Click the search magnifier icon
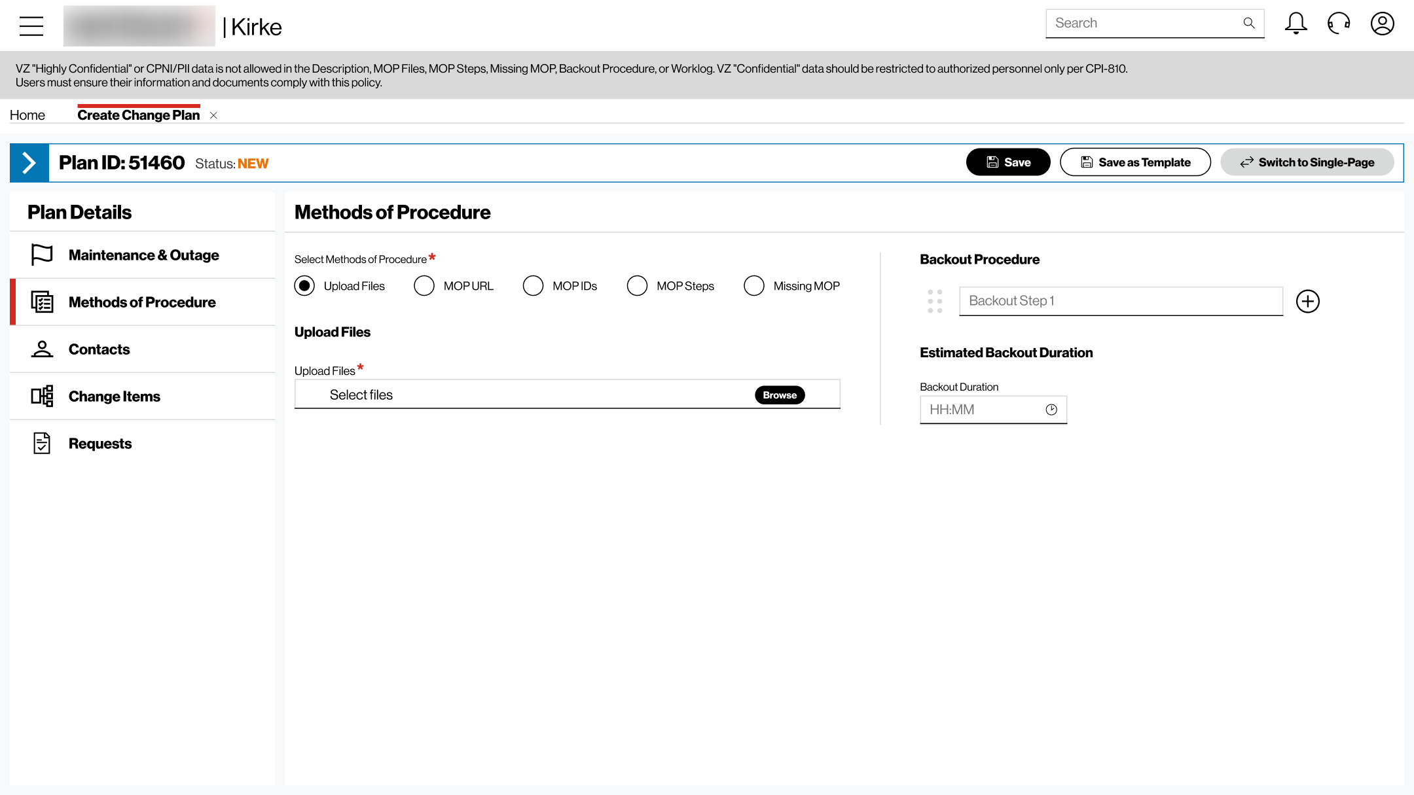 coord(1249,23)
